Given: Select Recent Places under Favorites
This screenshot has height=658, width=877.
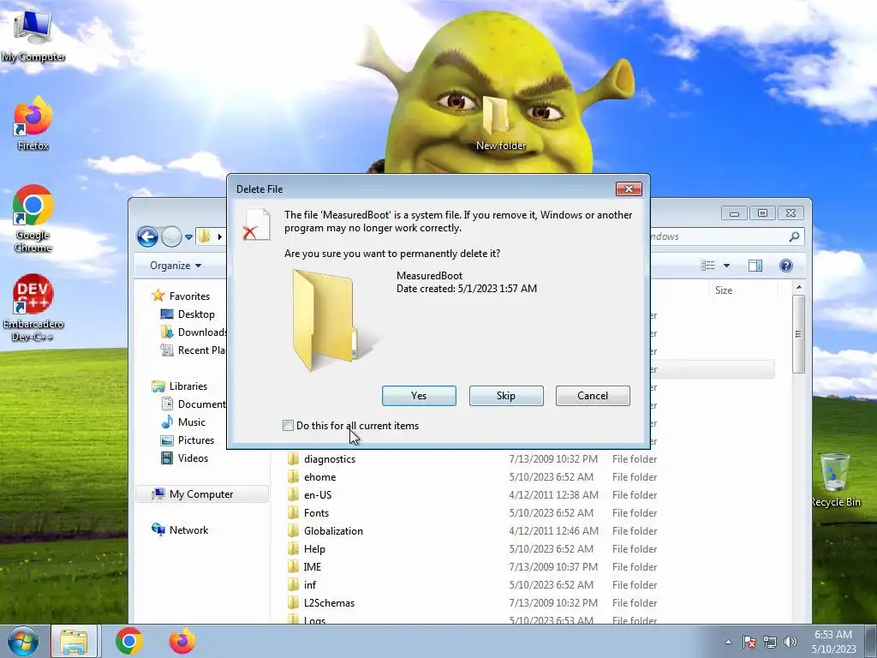Looking at the screenshot, I should [x=194, y=350].
